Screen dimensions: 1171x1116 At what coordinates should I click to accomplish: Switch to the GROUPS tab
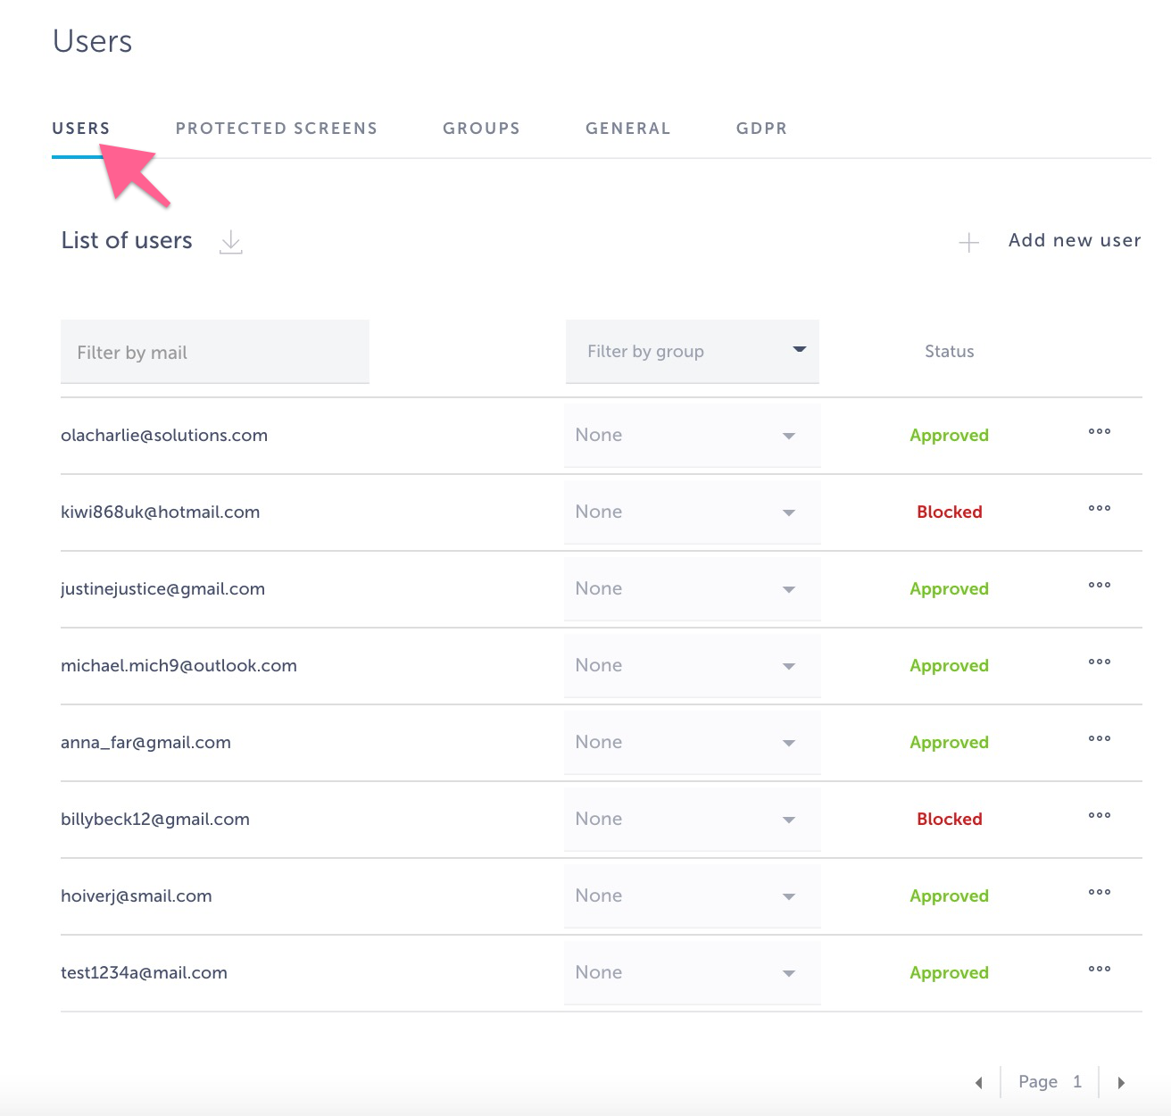tap(481, 128)
